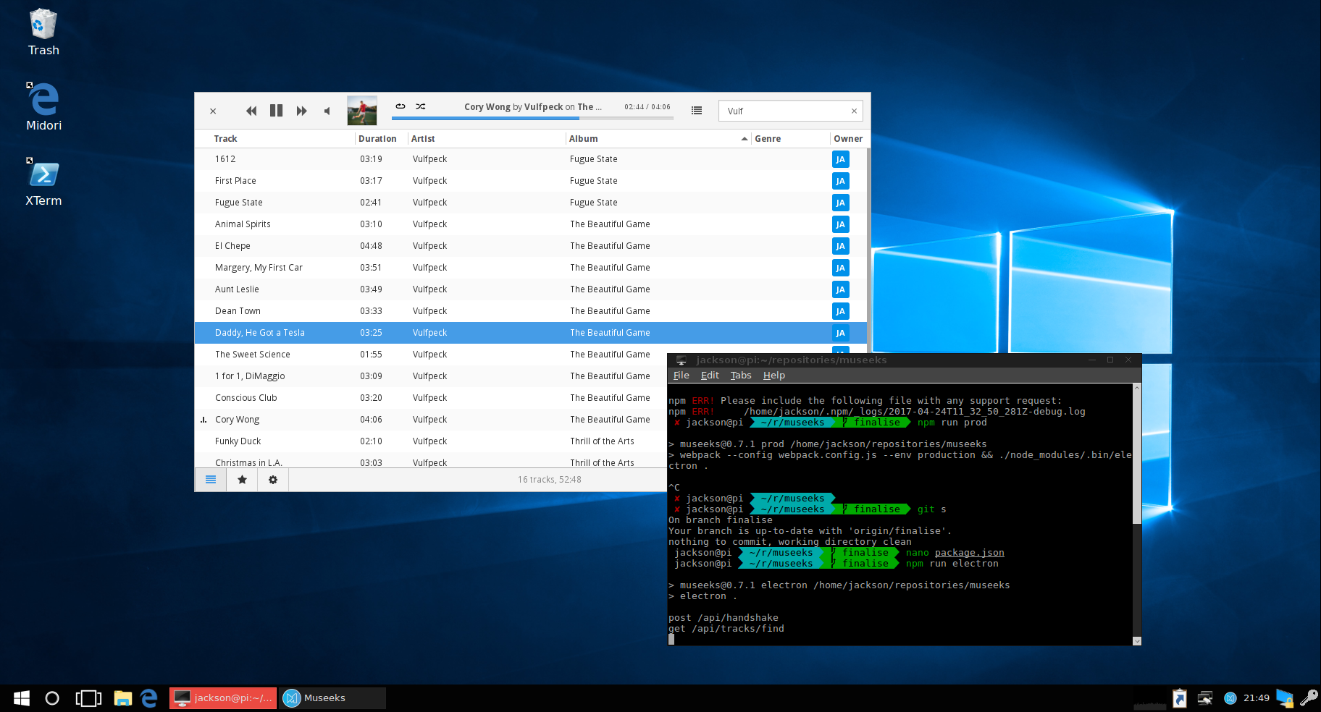Clear the Vulf search text
This screenshot has width=1321, height=712.
(x=854, y=111)
